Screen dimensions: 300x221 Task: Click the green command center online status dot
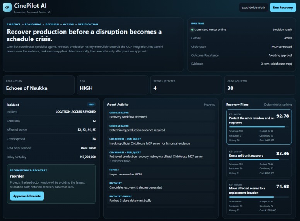(x=192, y=30)
